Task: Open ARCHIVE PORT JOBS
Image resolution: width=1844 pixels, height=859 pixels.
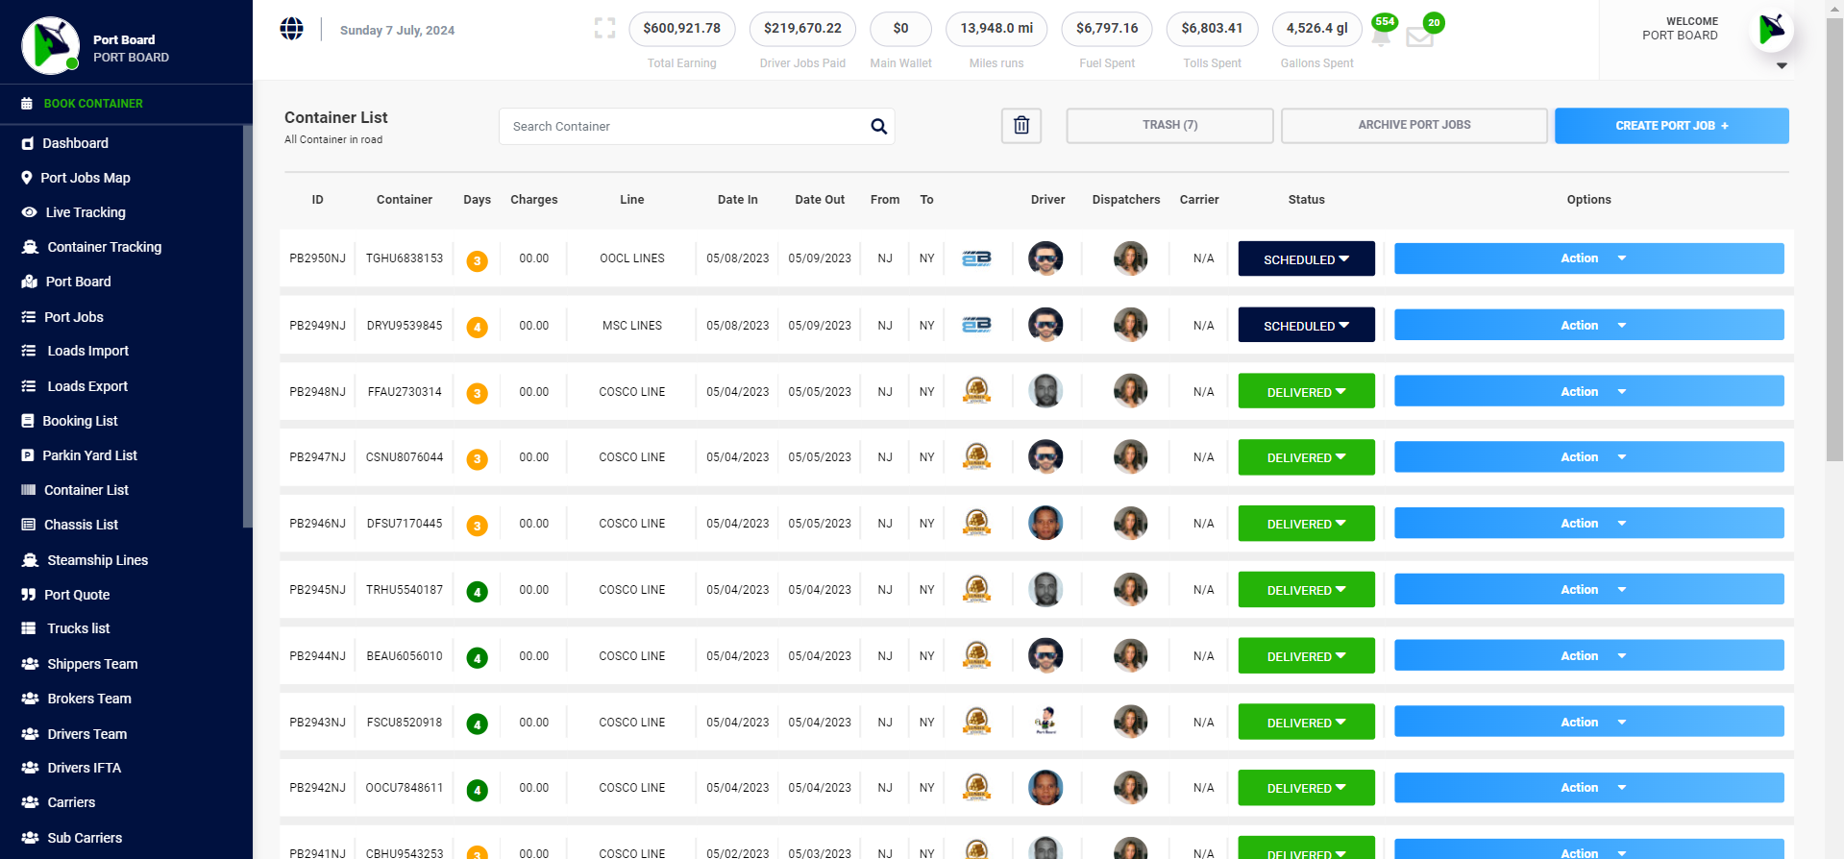Action: (x=1414, y=126)
